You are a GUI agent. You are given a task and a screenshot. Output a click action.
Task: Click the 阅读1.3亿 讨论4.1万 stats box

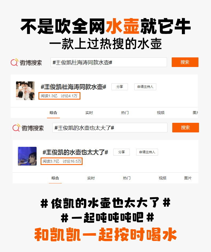pos(59,96)
